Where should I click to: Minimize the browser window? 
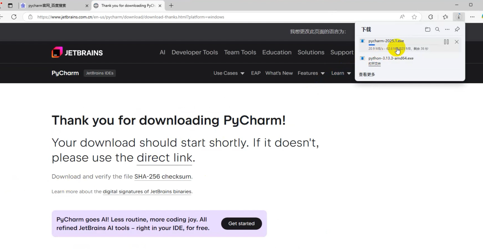[x=457, y=5]
